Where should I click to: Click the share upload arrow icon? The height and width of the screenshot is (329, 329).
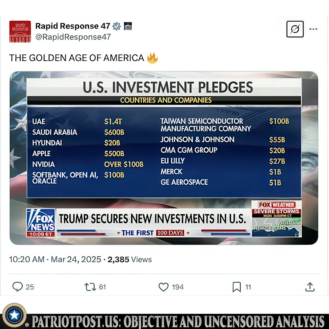pyautogui.click(x=310, y=287)
